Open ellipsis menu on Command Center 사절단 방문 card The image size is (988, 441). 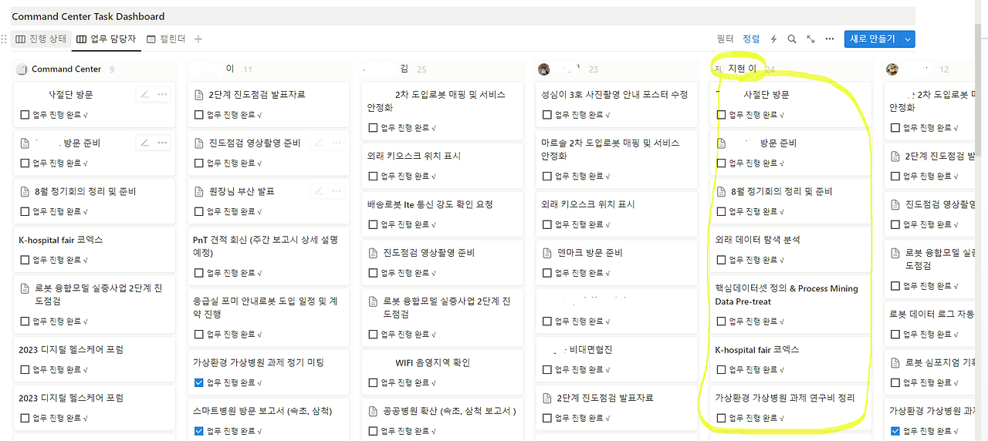click(162, 94)
